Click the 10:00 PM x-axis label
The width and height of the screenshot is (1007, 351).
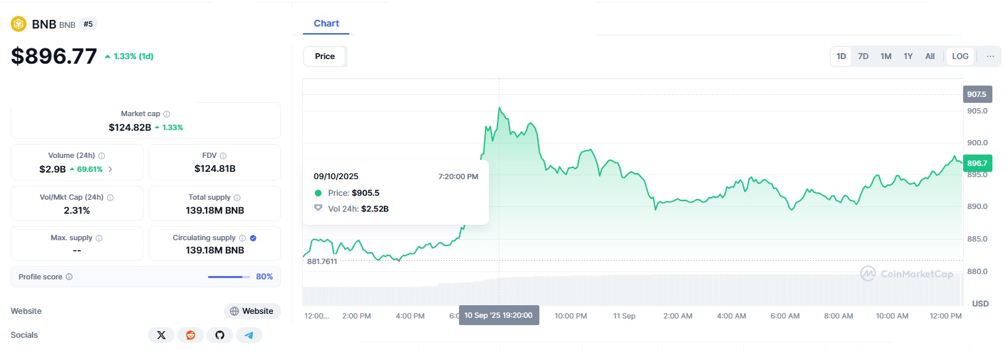571,316
